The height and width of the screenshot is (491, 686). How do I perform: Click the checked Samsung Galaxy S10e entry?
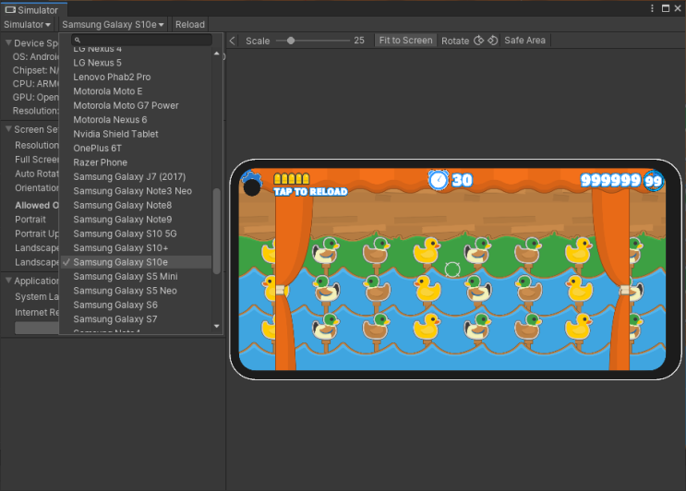136,262
